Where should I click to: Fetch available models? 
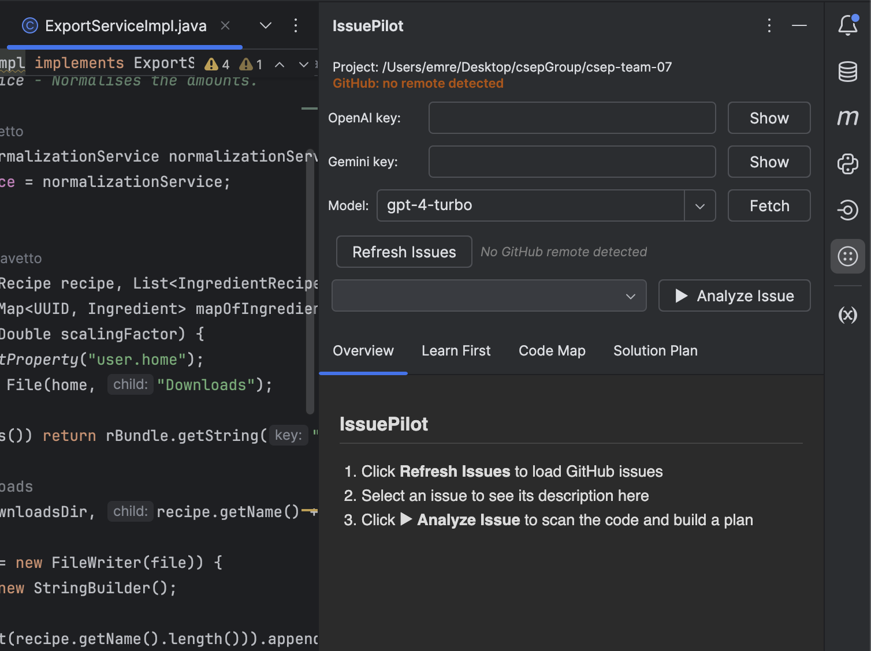point(769,205)
